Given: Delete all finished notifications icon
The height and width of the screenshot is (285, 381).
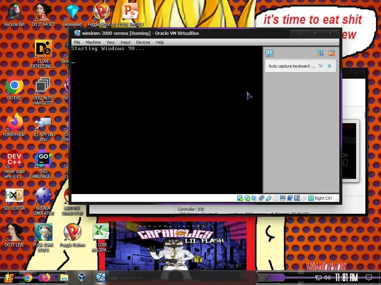Looking at the screenshot, I should (x=332, y=53).
